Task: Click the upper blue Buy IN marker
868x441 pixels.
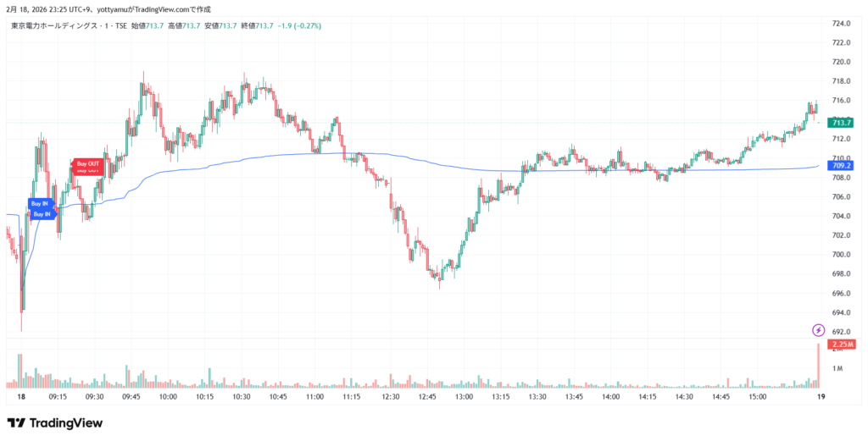Action: pyautogui.click(x=41, y=203)
